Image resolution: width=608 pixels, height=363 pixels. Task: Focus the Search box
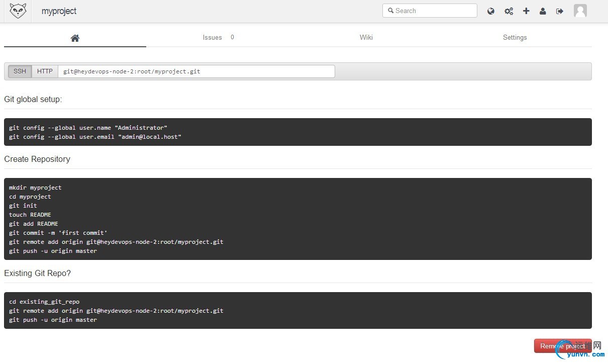coord(430,11)
